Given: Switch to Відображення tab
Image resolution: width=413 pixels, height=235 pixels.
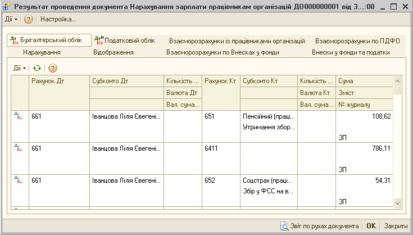Looking at the screenshot, I should [114, 52].
